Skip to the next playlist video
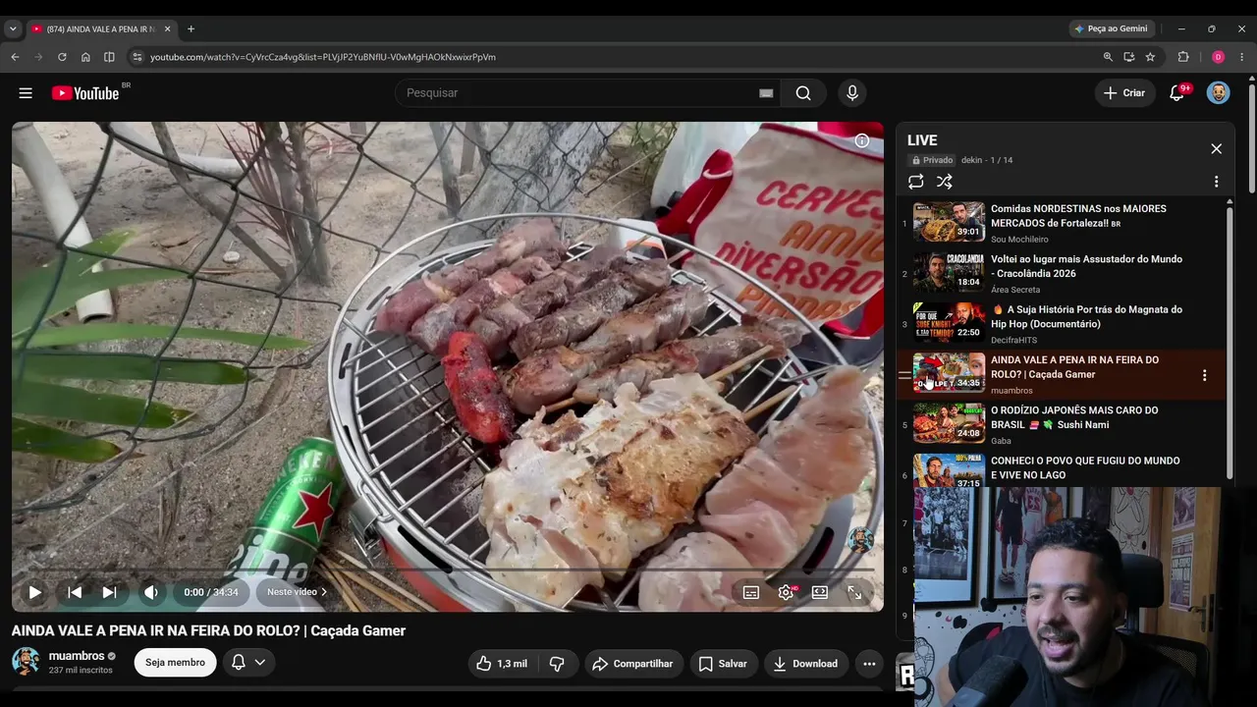1257x707 pixels. [109, 592]
